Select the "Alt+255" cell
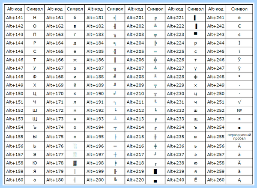 [215, 137]
